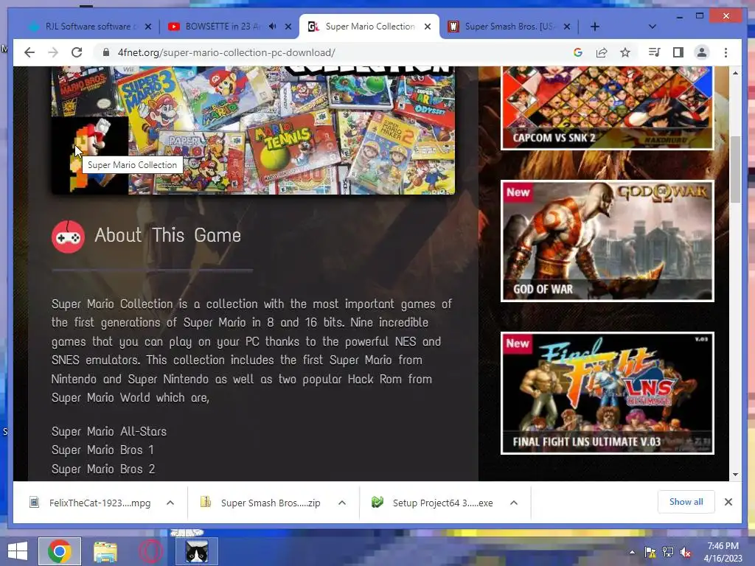Close the RJL Software tab

click(x=148, y=27)
